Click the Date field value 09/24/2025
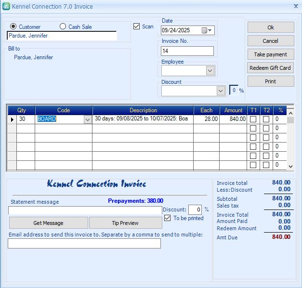The height and width of the screenshot is (288, 302). [176, 30]
